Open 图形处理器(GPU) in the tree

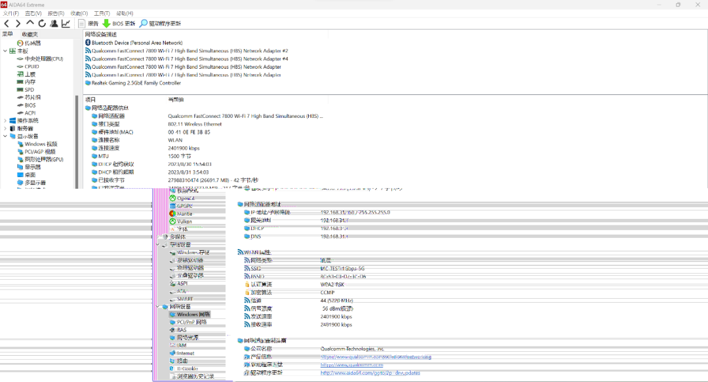click(40, 159)
